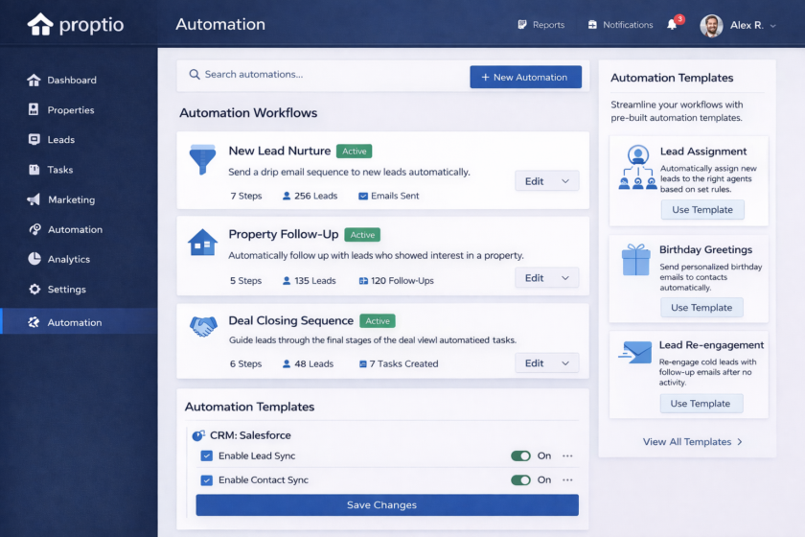
Task: Switch off the Enable Lead Sync toggle
Action: point(520,456)
